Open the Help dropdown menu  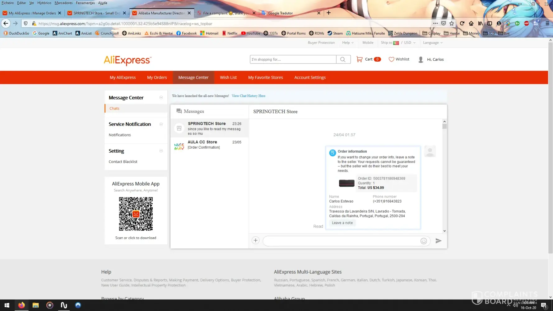point(348,43)
